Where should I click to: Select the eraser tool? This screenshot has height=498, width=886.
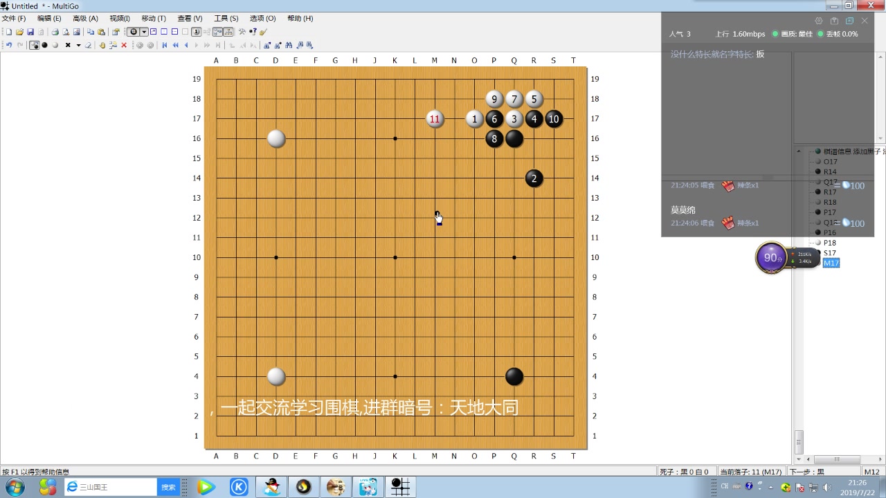pos(88,45)
